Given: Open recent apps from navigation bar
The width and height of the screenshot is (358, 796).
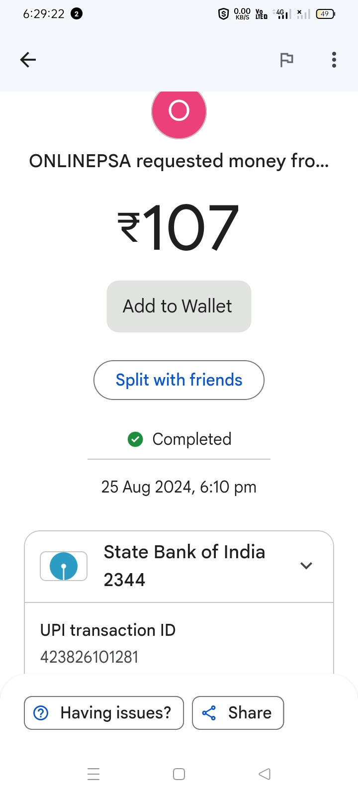Looking at the screenshot, I should tap(93, 774).
